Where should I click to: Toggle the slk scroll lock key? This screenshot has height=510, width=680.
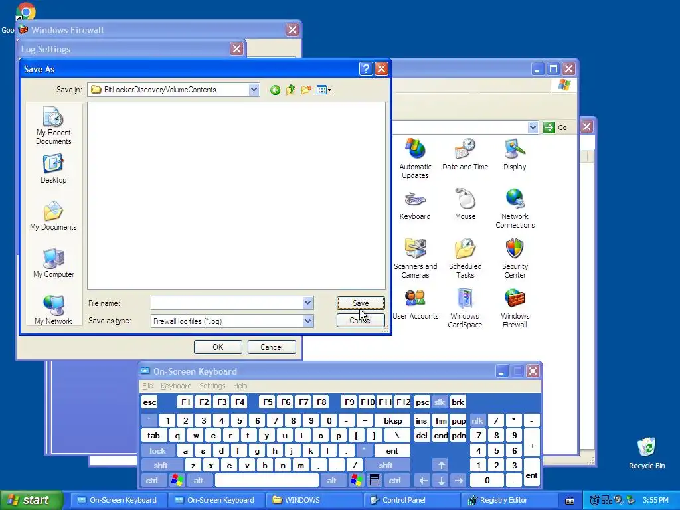(x=440, y=402)
